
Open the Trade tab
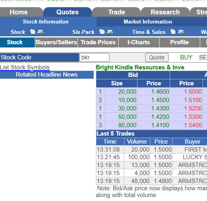click(x=117, y=12)
